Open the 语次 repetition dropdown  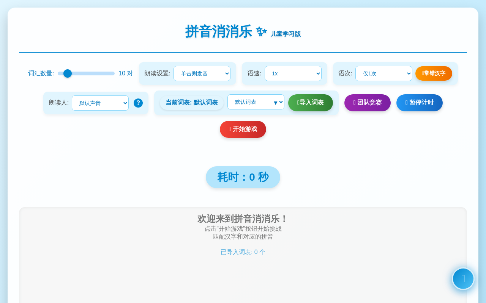(x=383, y=73)
